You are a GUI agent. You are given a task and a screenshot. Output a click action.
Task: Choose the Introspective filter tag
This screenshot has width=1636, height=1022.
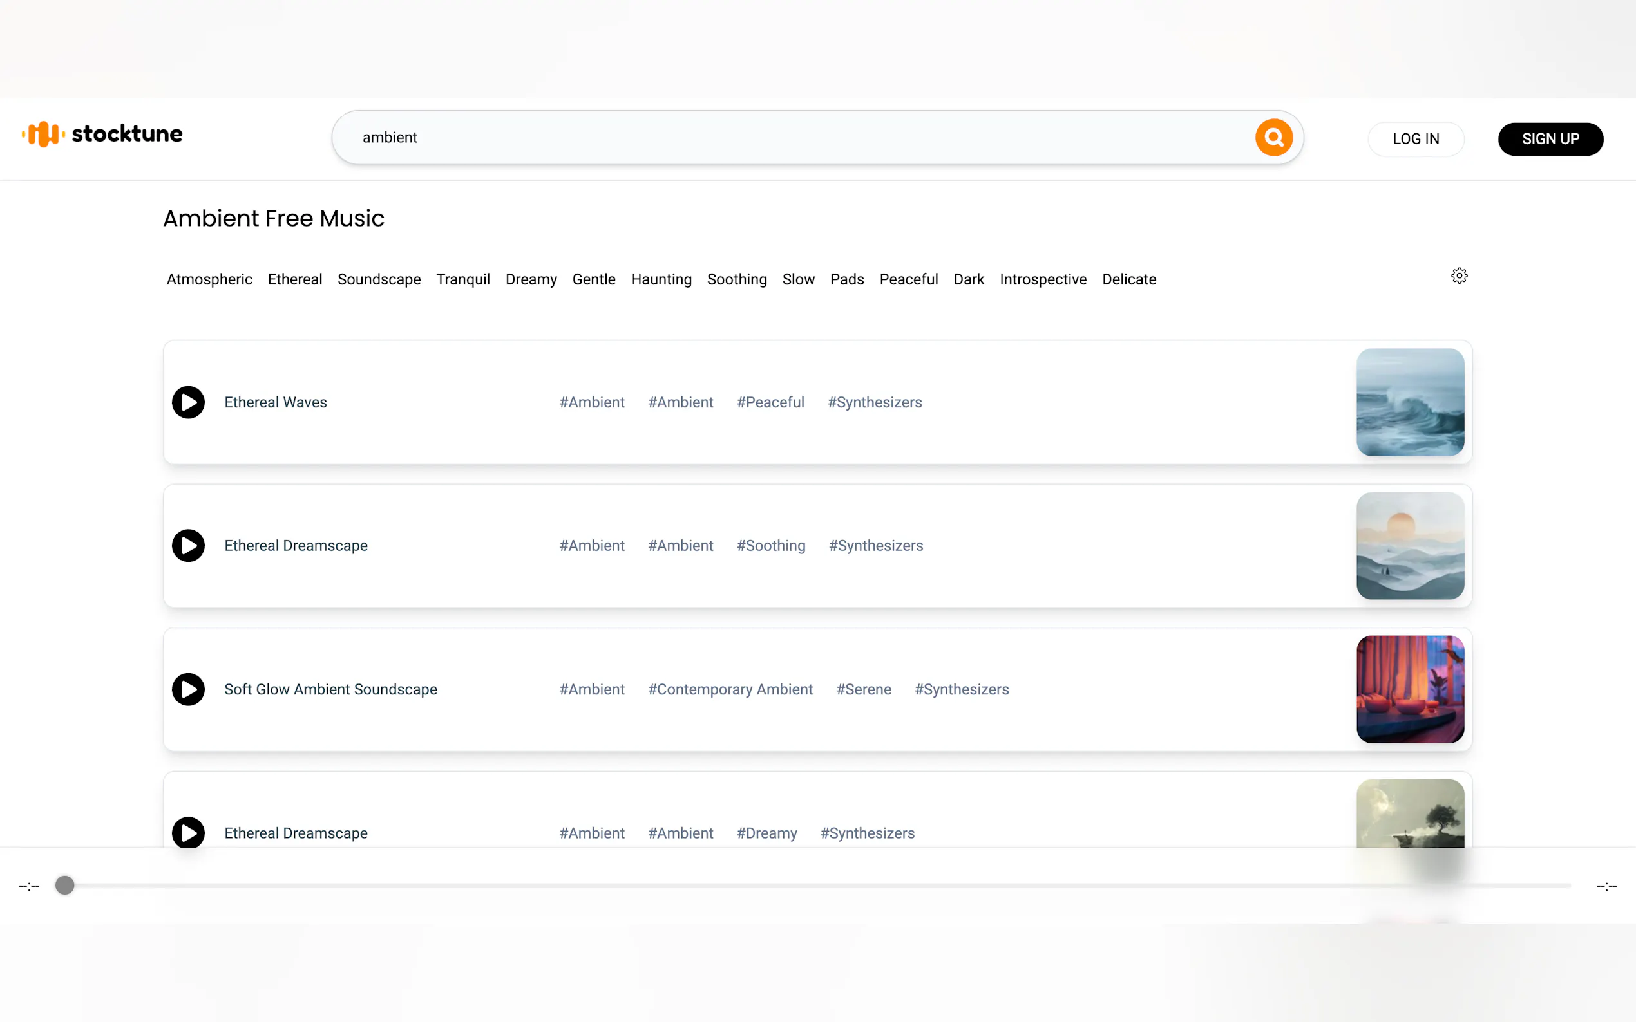click(x=1043, y=279)
